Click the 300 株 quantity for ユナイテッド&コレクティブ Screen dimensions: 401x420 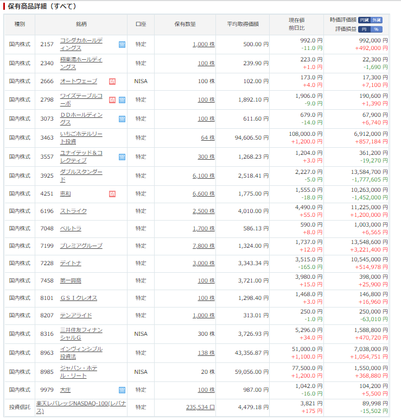(206, 156)
